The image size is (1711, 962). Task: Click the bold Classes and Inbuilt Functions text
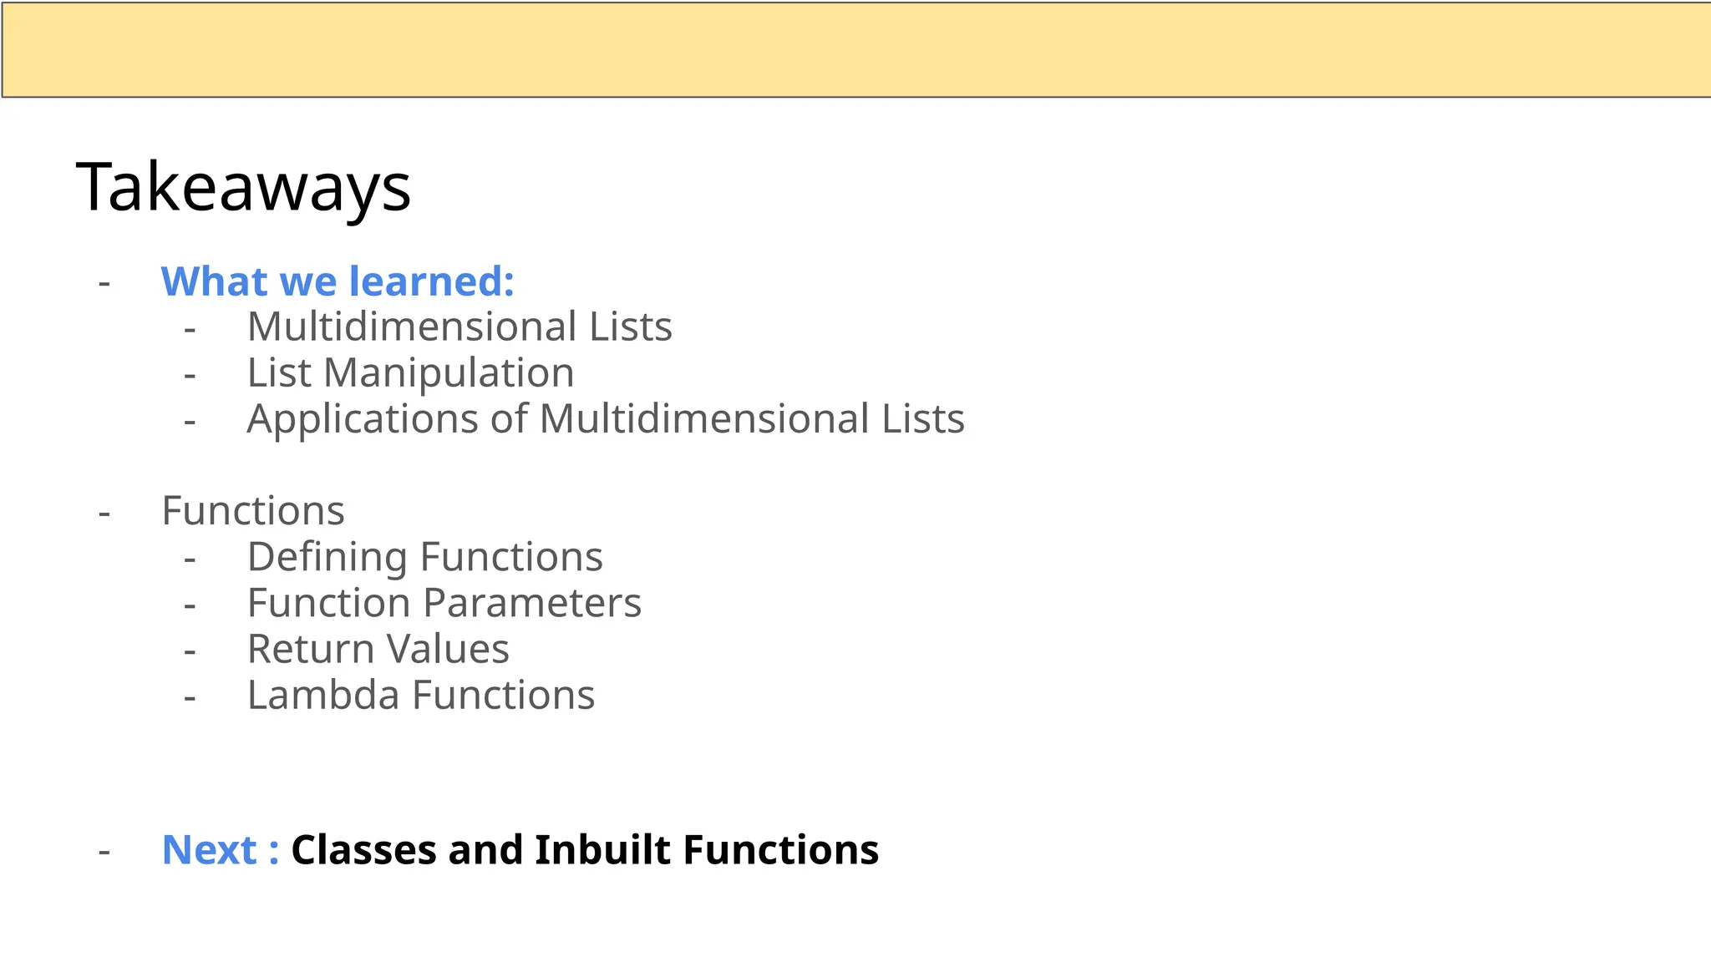pyautogui.click(x=584, y=850)
